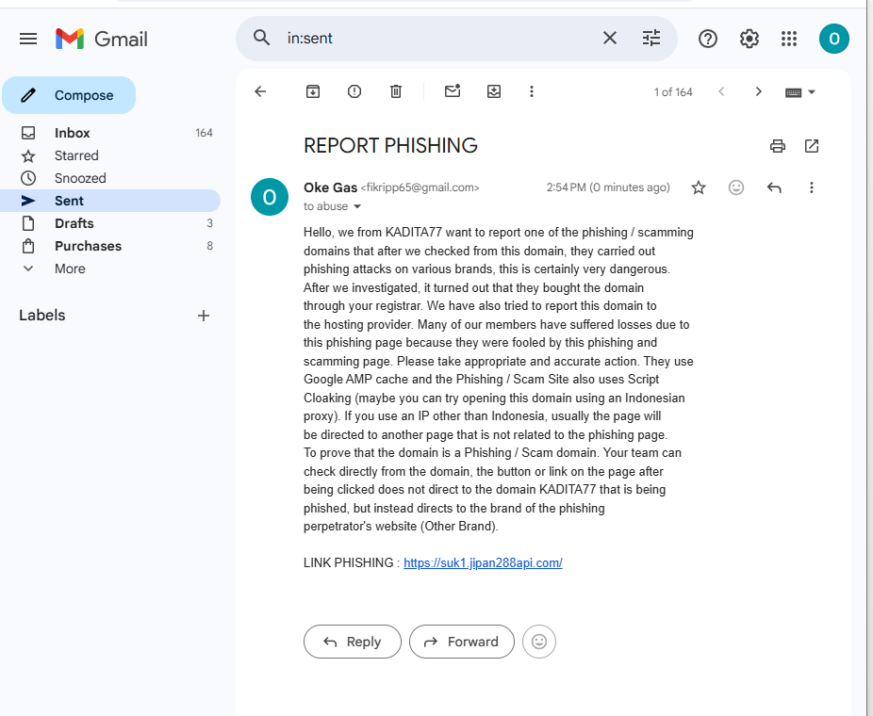Viewport: 873px width, 716px height.
Task: Open the input tools keyboard selector
Action: coord(799,92)
